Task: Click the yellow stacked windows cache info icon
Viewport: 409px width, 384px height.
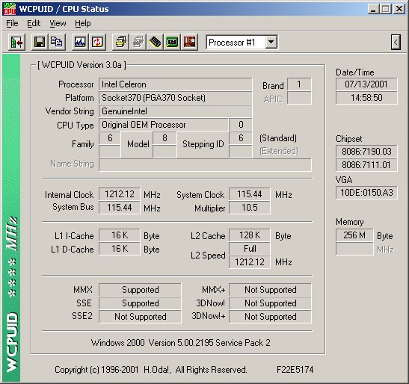Action: (121, 42)
